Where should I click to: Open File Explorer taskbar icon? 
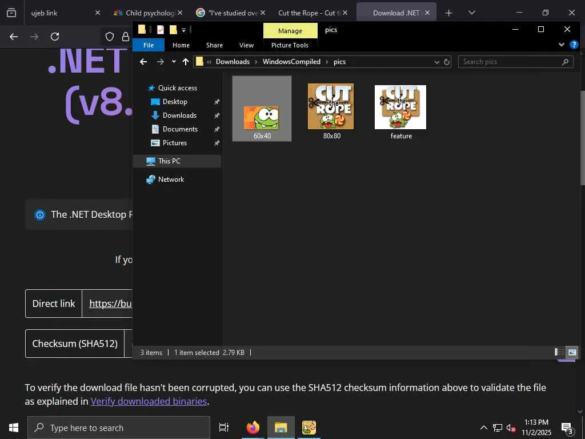[281, 428]
